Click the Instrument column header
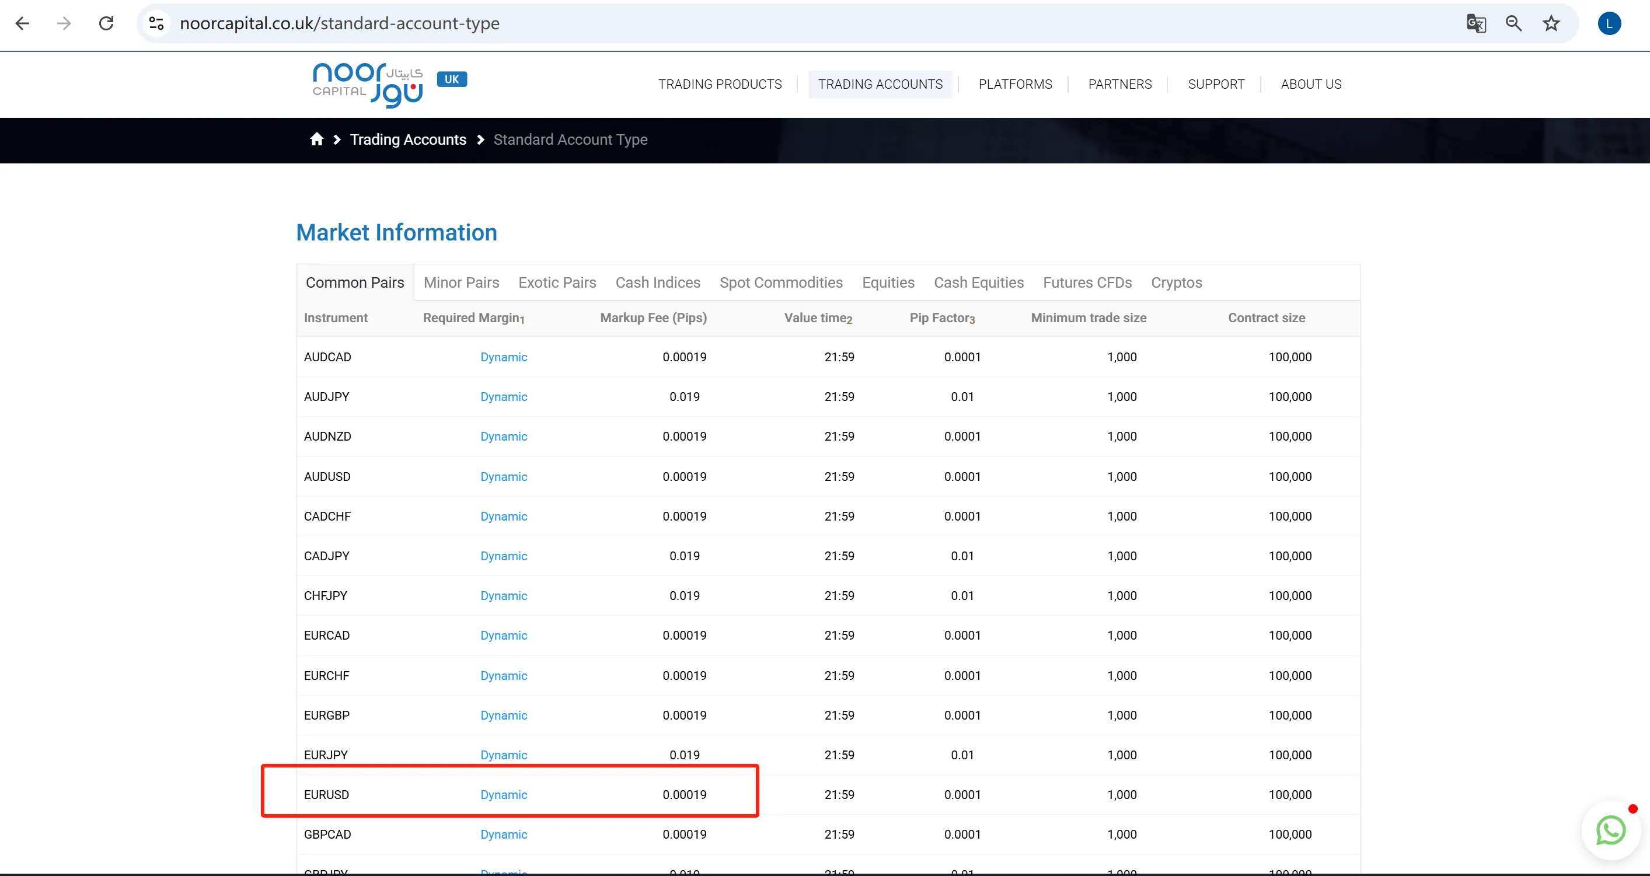This screenshot has height=876, width=1650. pos(336,317)
